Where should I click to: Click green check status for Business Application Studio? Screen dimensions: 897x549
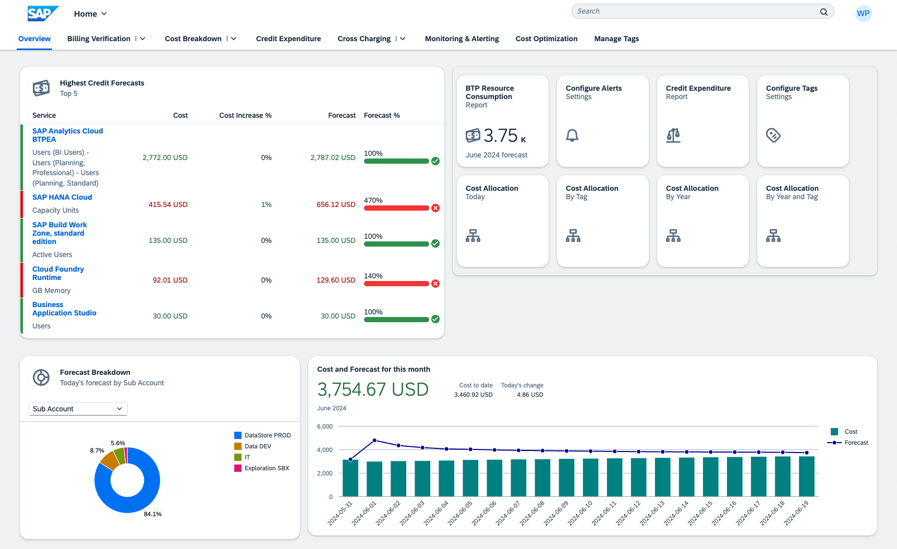point(435,319)
